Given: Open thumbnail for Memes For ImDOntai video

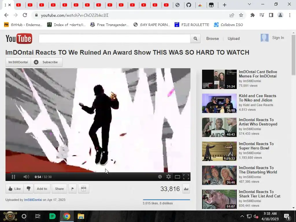Looking at the screenshot, I should (x=219, y=79).
